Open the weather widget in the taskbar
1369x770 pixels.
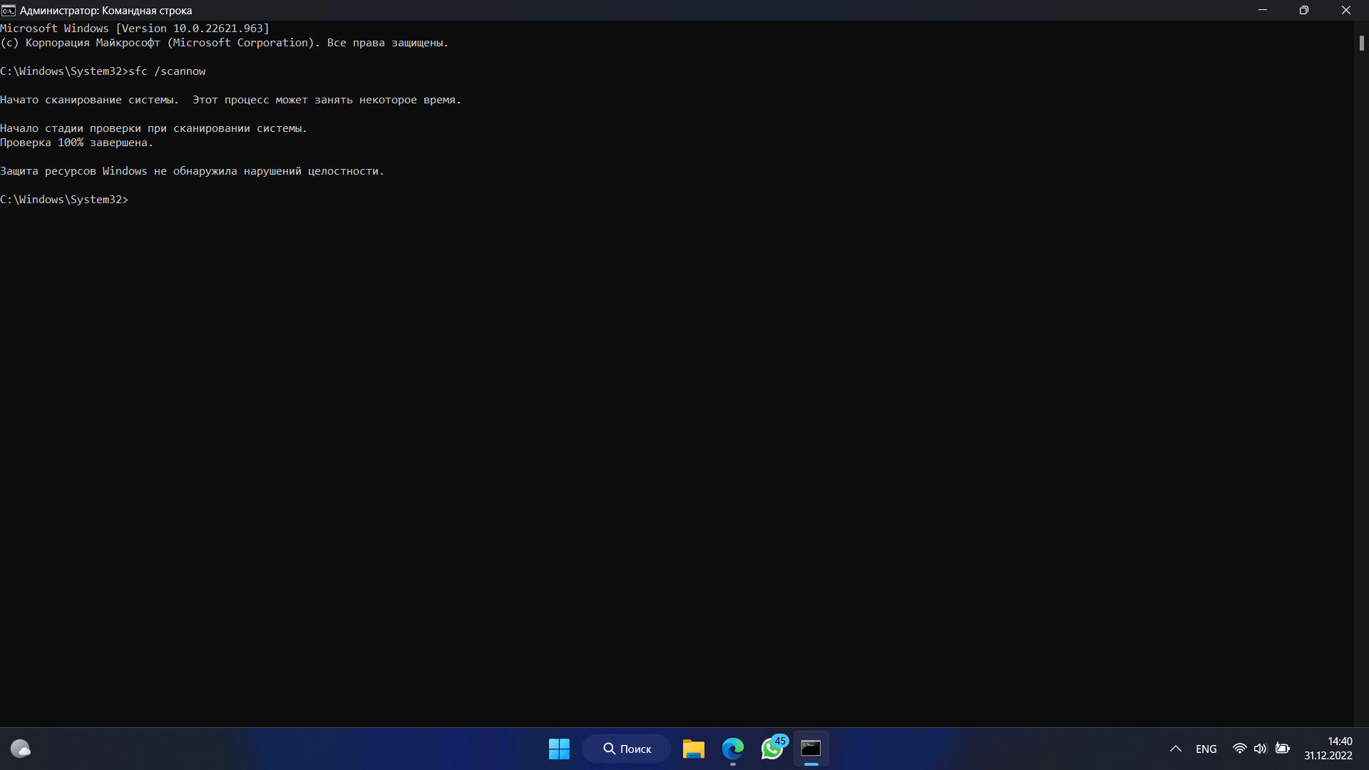[x=20, y=749]
